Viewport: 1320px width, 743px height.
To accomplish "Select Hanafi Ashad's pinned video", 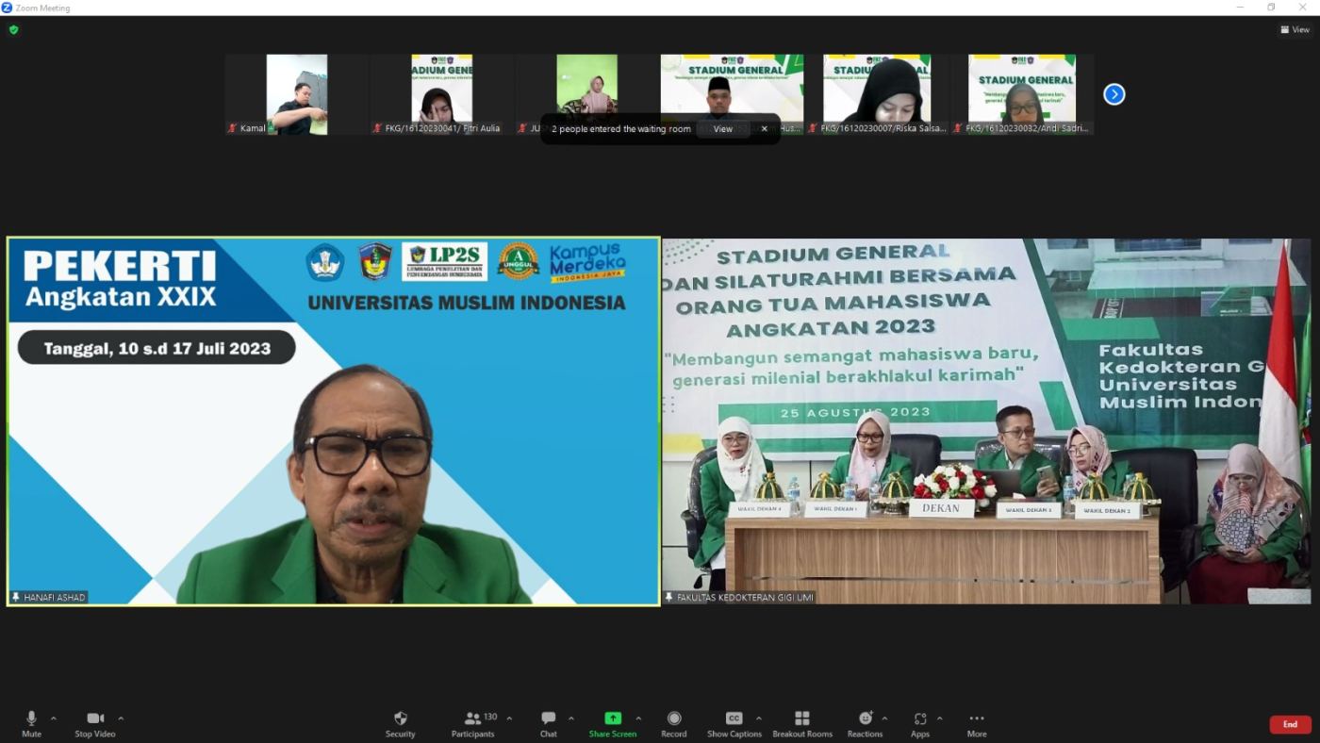I will 333,421.
